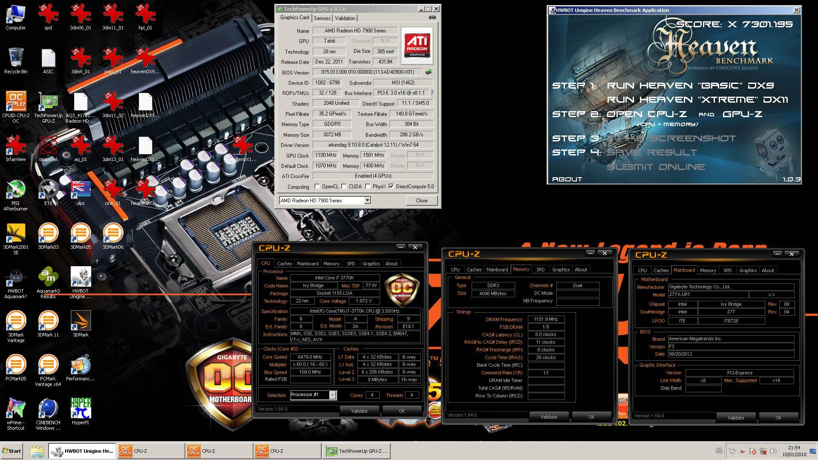Launch HyperPI desktop shortcut
Screen dimensions: 818x460
(x=81, y=412)
